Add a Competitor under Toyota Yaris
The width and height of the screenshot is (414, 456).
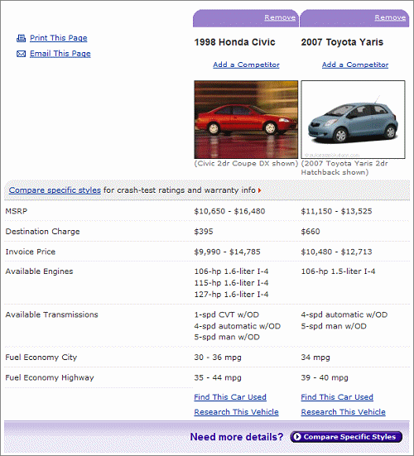click(x=355, y=65)
